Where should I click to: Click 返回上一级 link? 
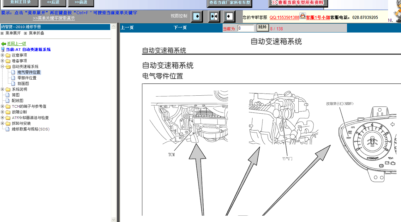tap(17, 44)
